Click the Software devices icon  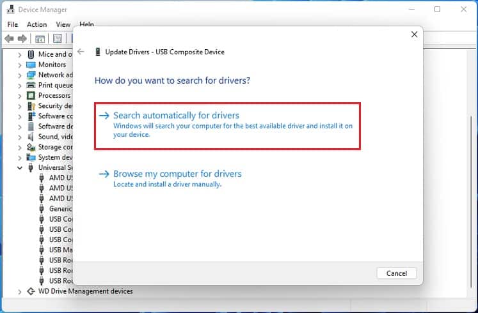[x=31, y=126]
